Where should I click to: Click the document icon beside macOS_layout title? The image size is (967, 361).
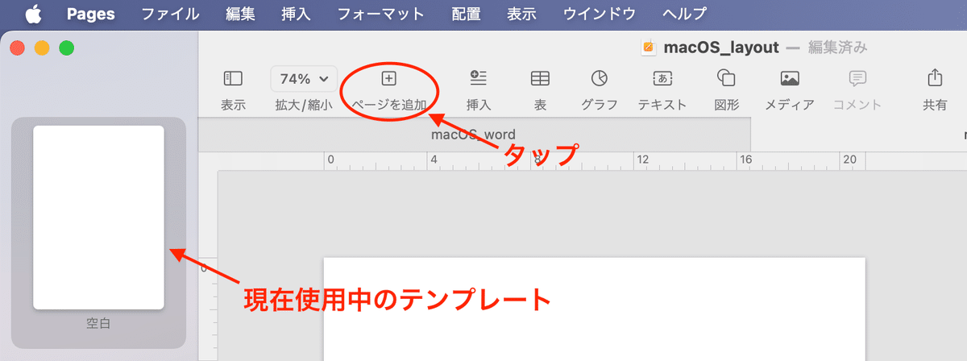[649, 48]
